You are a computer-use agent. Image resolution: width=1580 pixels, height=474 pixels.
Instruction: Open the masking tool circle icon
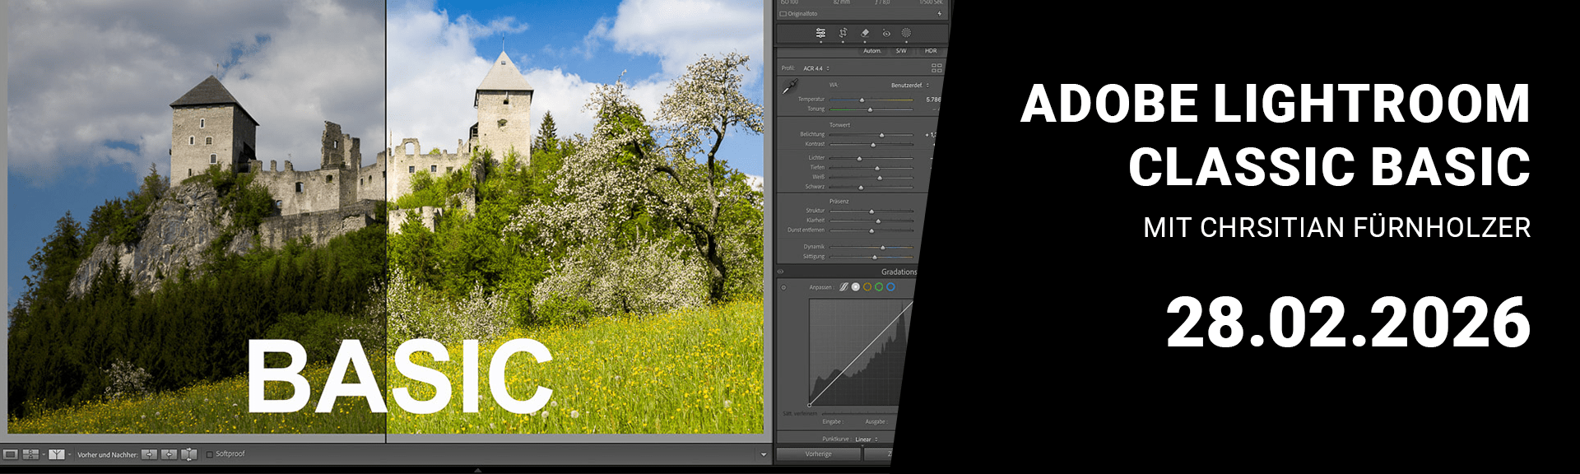[906, 33]
